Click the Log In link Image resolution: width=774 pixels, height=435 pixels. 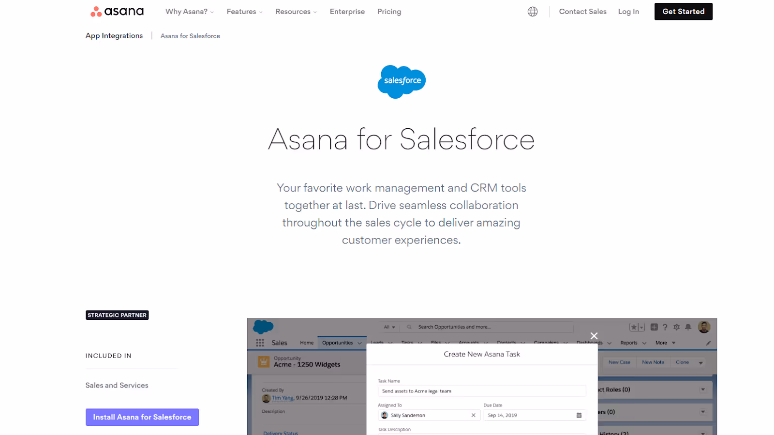coord(628,12)
